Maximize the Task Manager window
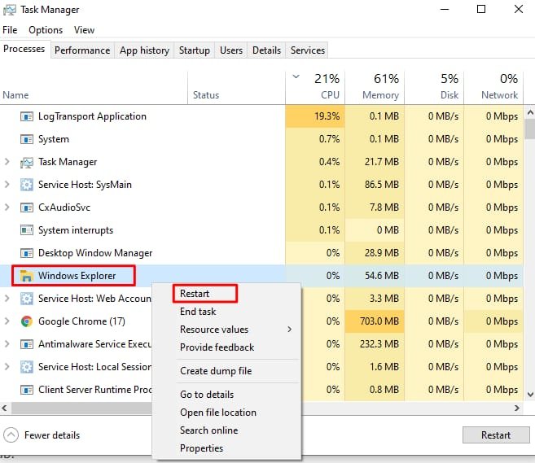535x463 pixels. click(481, 9)
